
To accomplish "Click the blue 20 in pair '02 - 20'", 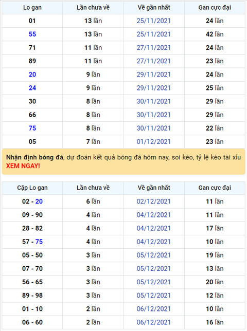I will pos(39,201).
